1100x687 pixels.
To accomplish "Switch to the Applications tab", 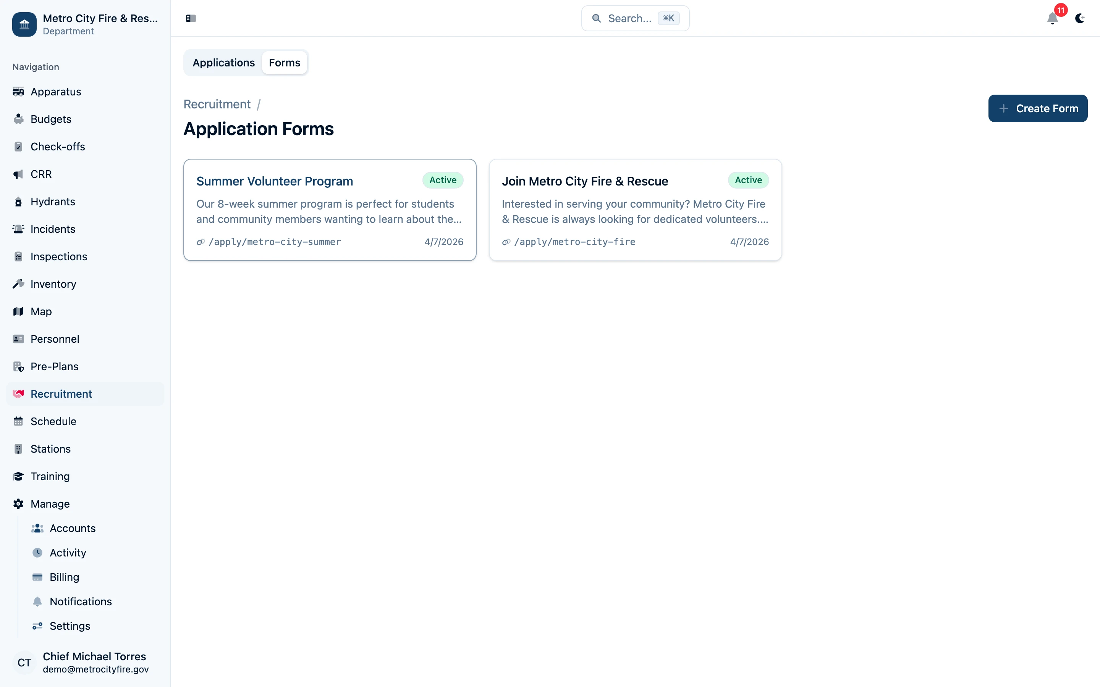I will click(x=224, y=62).
